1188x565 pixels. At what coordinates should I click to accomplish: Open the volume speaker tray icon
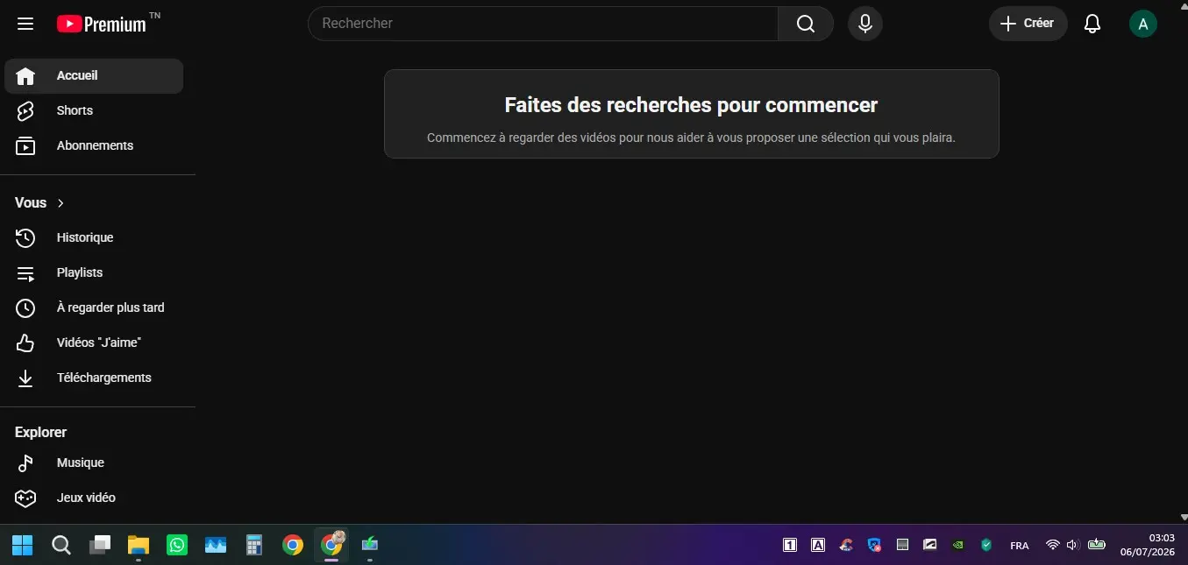point(1072,545)
